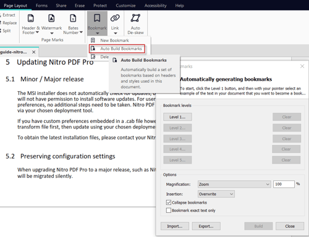Click Clear button for Level 1
Viewport: 309px width, 237px height.
click(287, 117)
